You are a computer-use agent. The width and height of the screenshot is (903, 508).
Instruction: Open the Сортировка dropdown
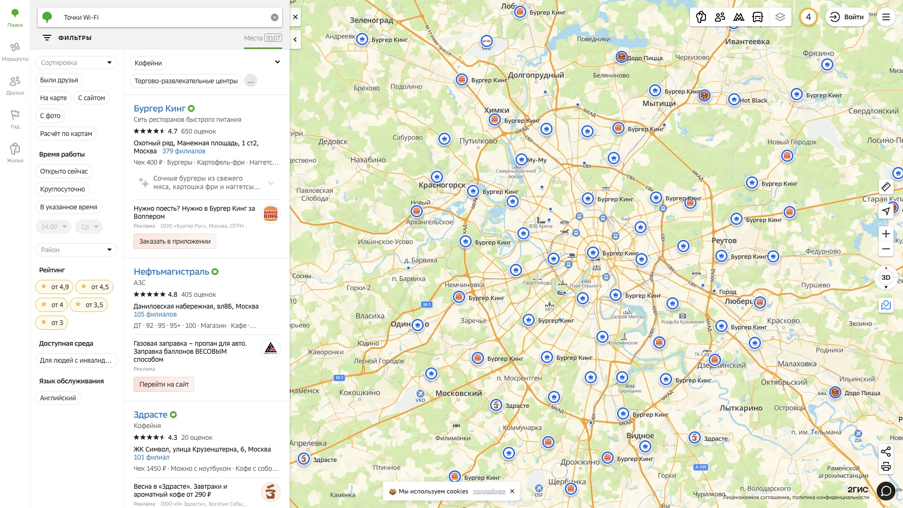[76, 63]
